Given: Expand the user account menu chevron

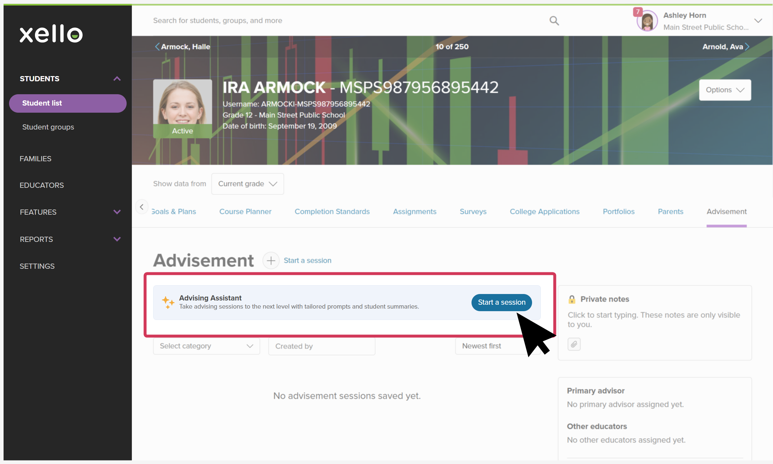Looking at the screenshot, I should 758,21.
